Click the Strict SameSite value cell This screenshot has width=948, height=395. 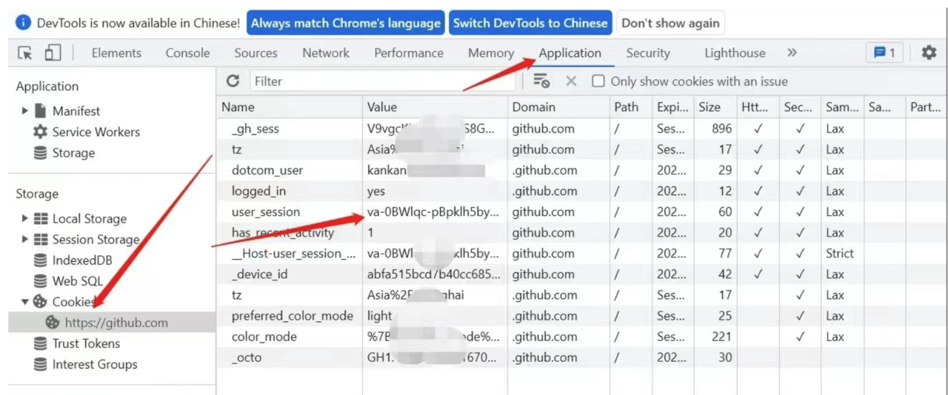(x=840, y=253)
